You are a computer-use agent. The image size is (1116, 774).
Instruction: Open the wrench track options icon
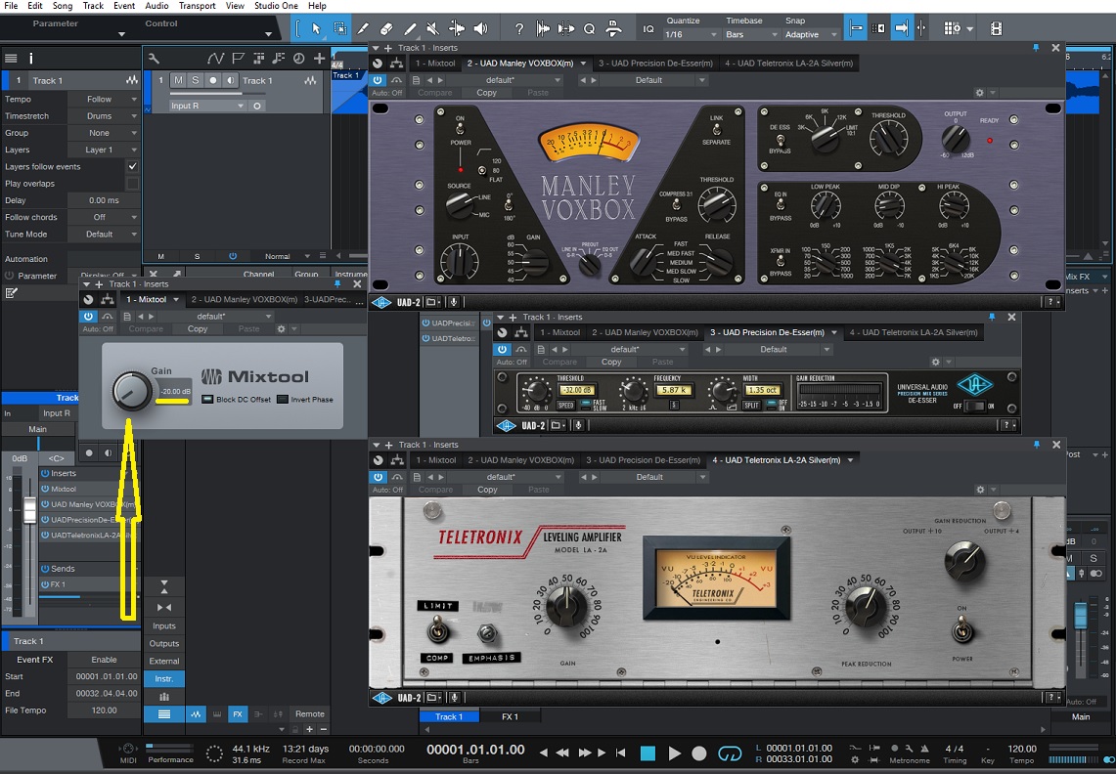pyautogui.click(x=153, y=59)
